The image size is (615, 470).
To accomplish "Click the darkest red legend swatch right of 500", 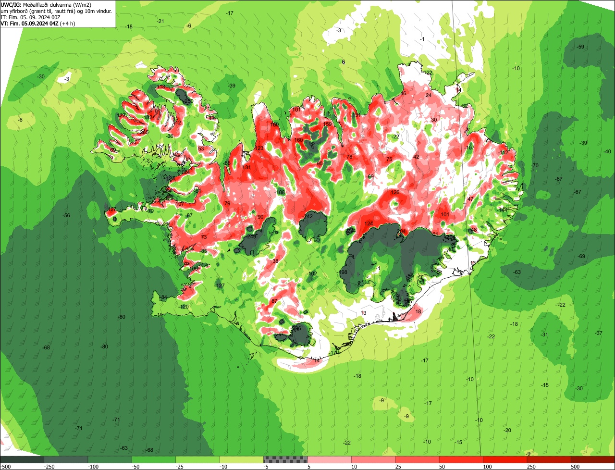I will pos(593,459).
